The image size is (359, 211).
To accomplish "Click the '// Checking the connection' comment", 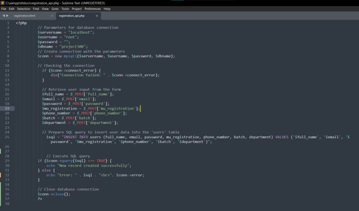I will [x=66, y=66].
